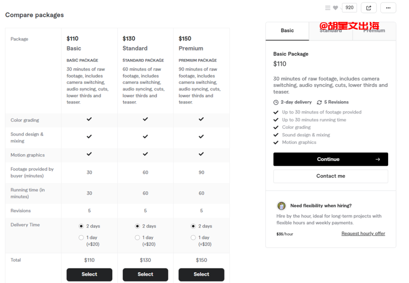
Task: Open the Basic package tab
Action: [x=287, y=31]
